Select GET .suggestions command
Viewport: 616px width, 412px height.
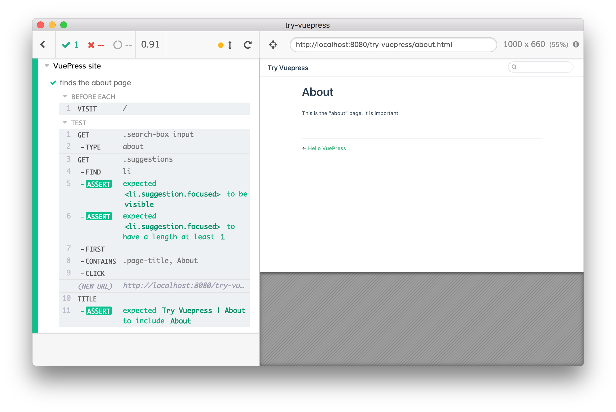(x=155, y=160)
